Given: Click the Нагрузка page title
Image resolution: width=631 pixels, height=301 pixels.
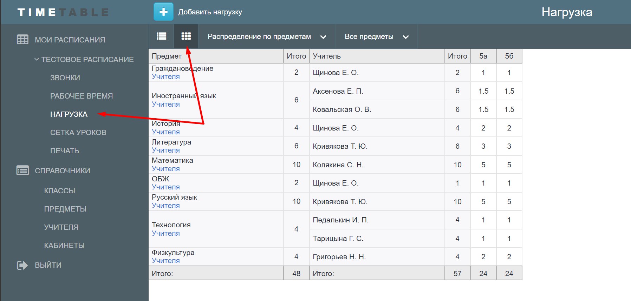Looking at the screenshot, I should pos(567,12).
